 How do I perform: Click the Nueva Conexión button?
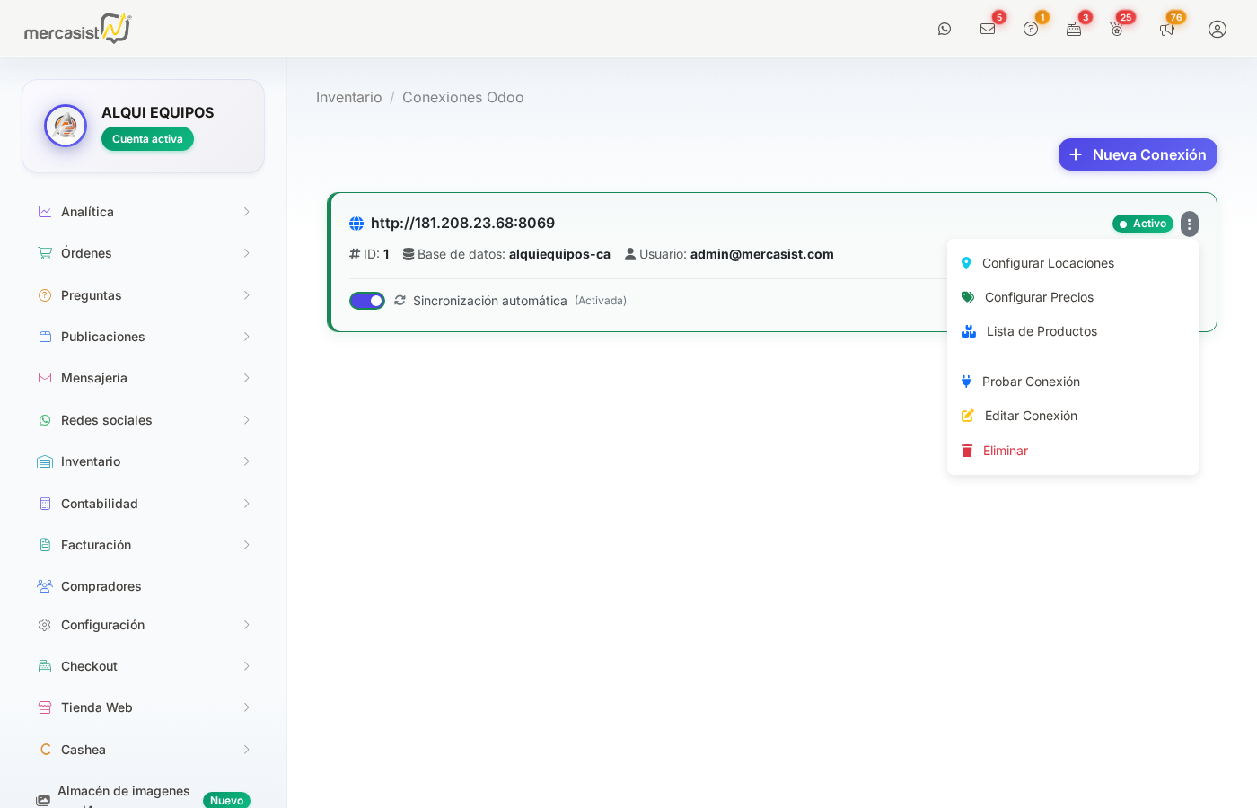tap(1138, 154)
